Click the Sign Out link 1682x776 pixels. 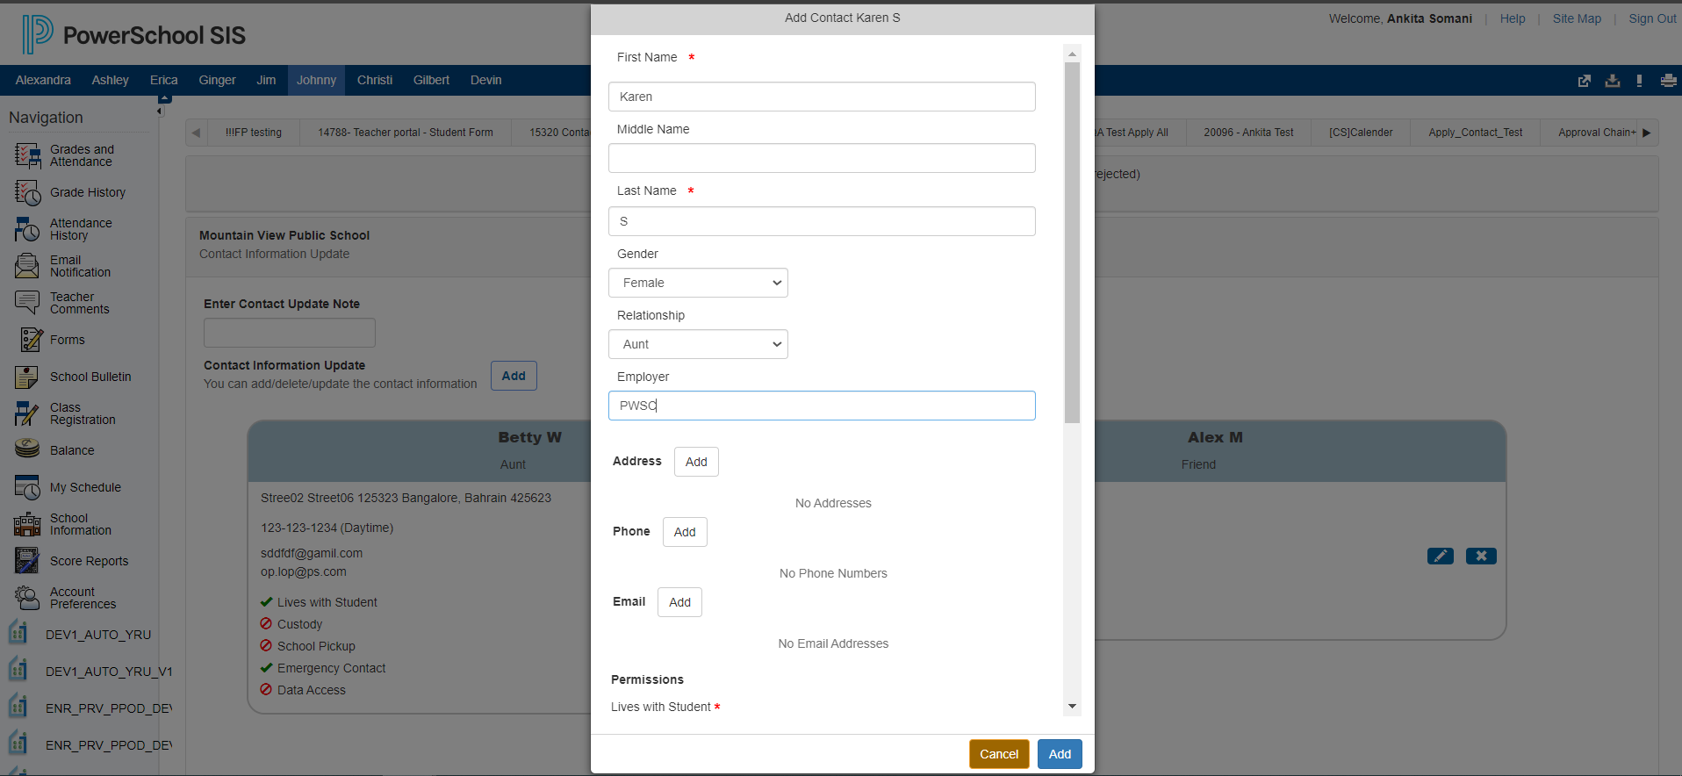(x=1652, y=18)
